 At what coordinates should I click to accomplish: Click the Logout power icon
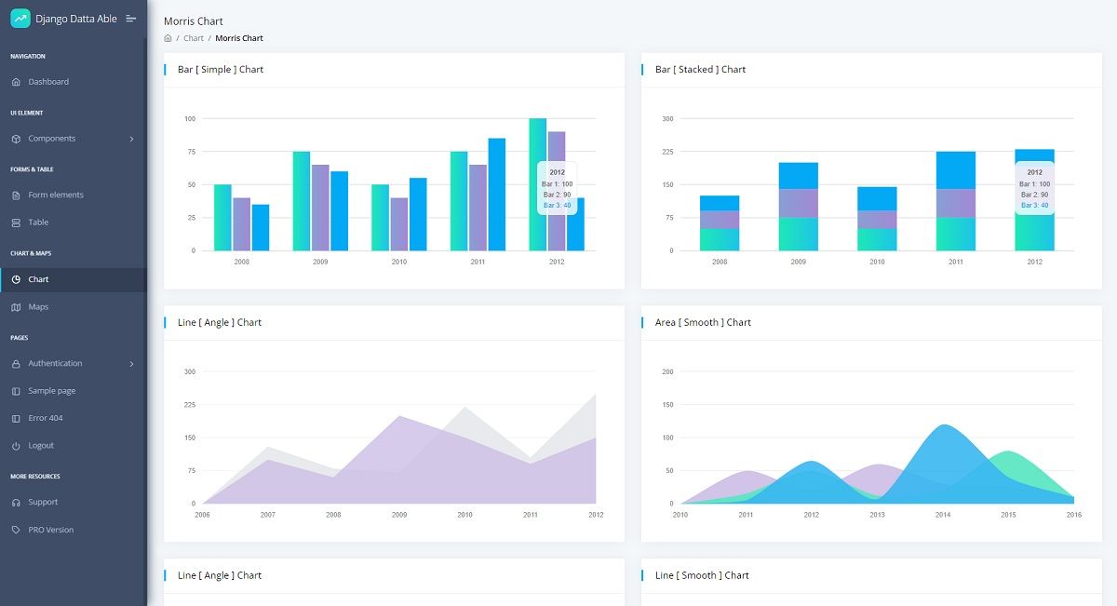click(x=17, y=446)
